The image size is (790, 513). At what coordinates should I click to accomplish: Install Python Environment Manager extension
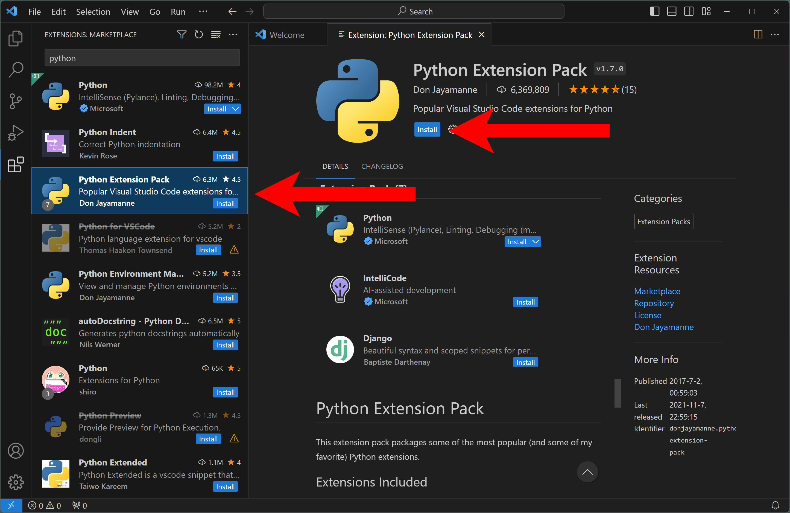(225, 298)
